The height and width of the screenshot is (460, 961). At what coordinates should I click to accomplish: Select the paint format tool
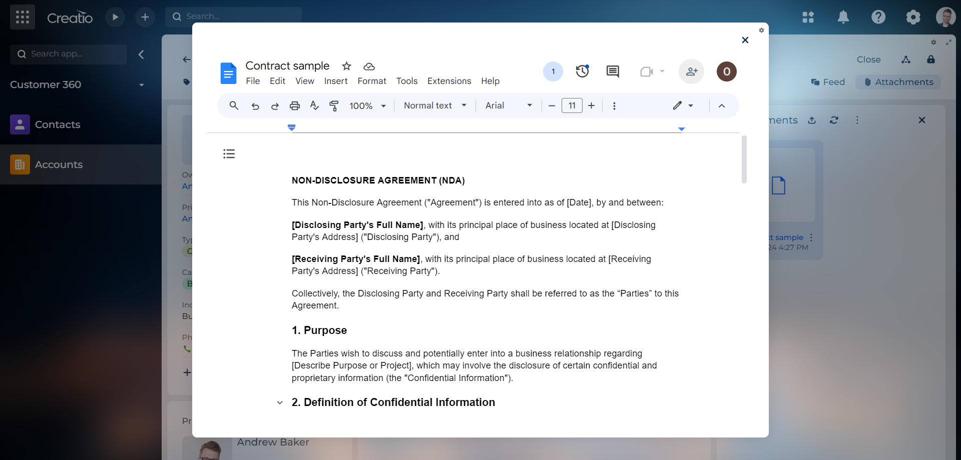pos(334,105)
